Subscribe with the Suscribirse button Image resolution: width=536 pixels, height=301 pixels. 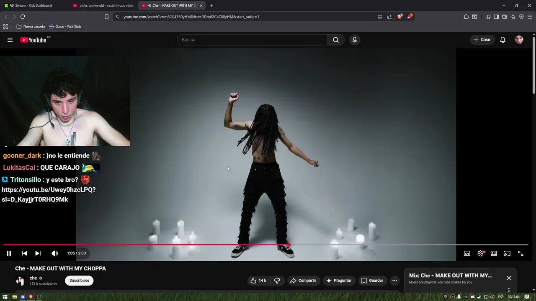[79, 281]
